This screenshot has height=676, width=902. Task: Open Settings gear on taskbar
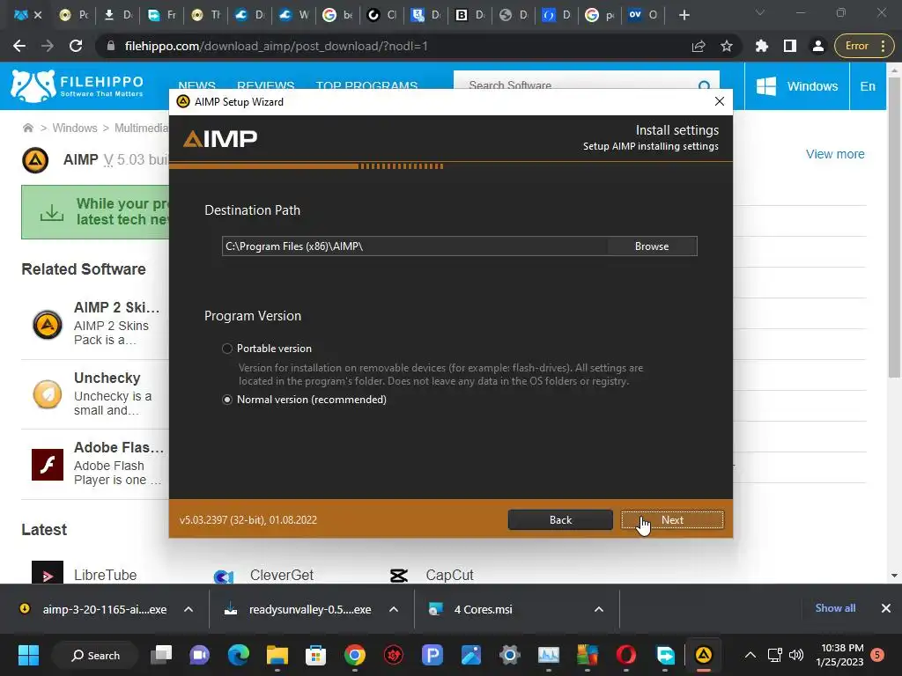[x=510, y=655]
